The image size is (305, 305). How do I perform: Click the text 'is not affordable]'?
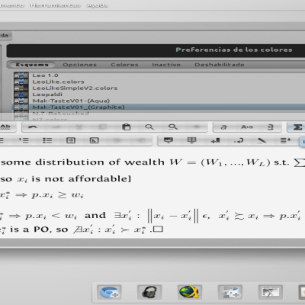point(82,178)
